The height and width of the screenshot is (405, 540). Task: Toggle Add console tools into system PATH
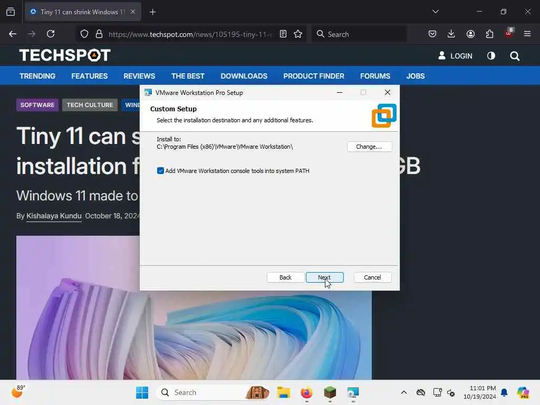pyautogui.click(x=160, y=171)
